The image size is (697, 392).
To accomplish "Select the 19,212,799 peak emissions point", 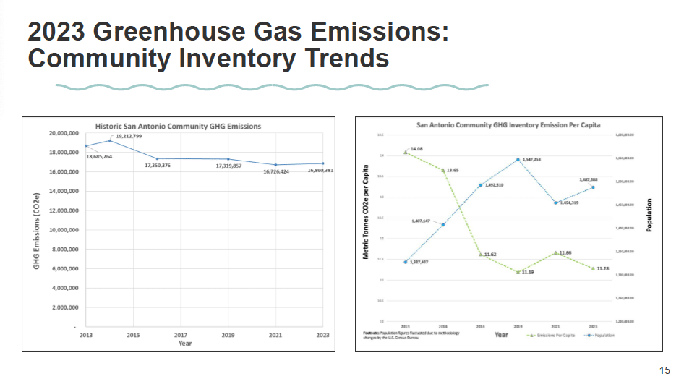I will point(109,140).
